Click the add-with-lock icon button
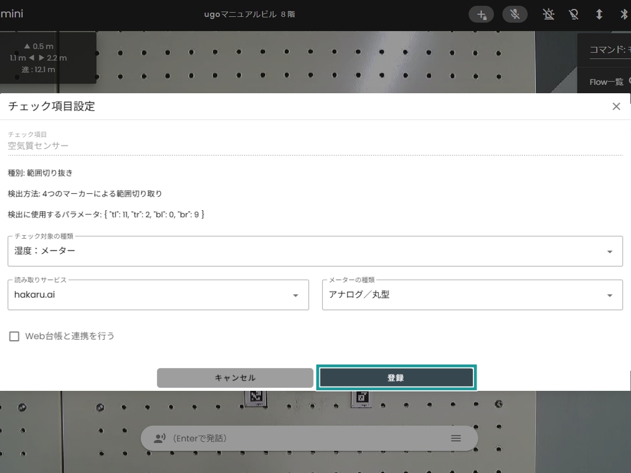This screenshot has width=631, height=473. pyautogui.click(x=481, y=15)
